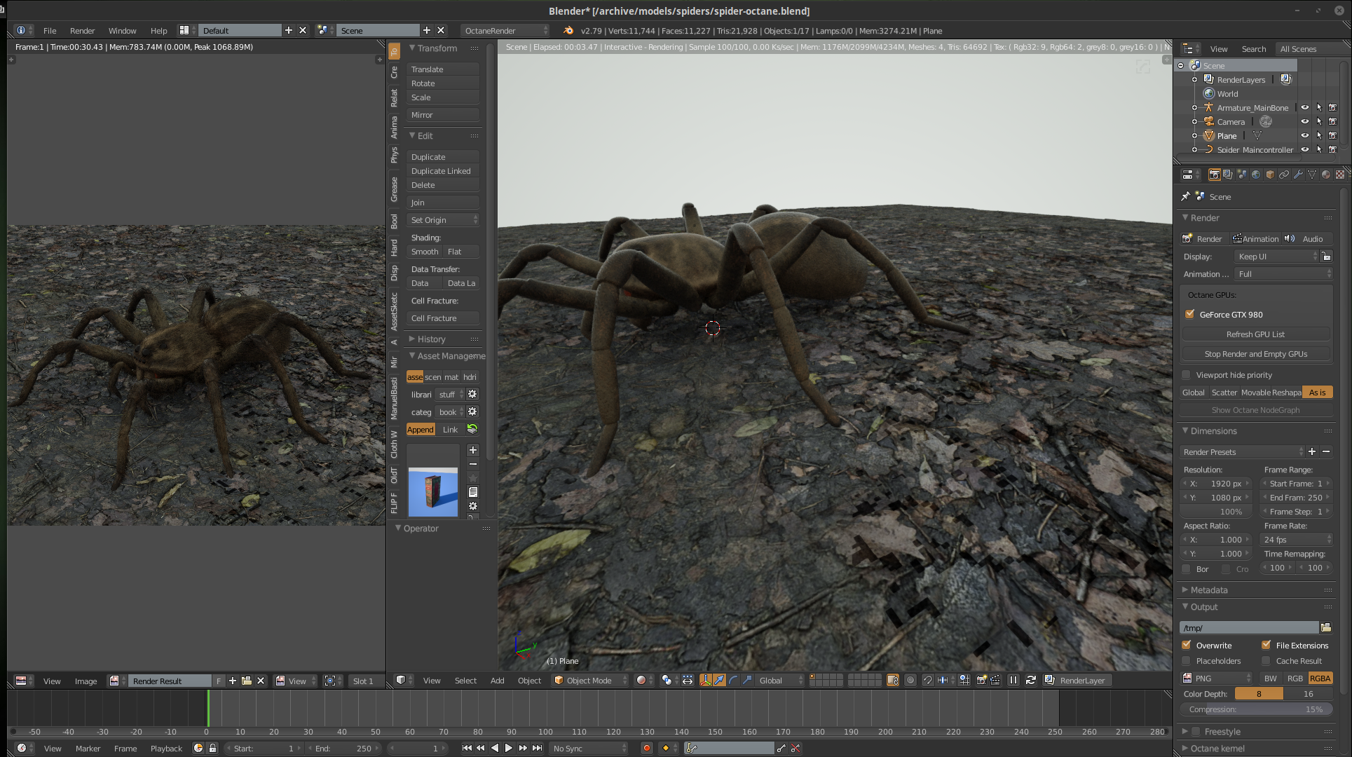Open the Object cube properties tab
The image size is (1352, 757).
coord(1270,175)
